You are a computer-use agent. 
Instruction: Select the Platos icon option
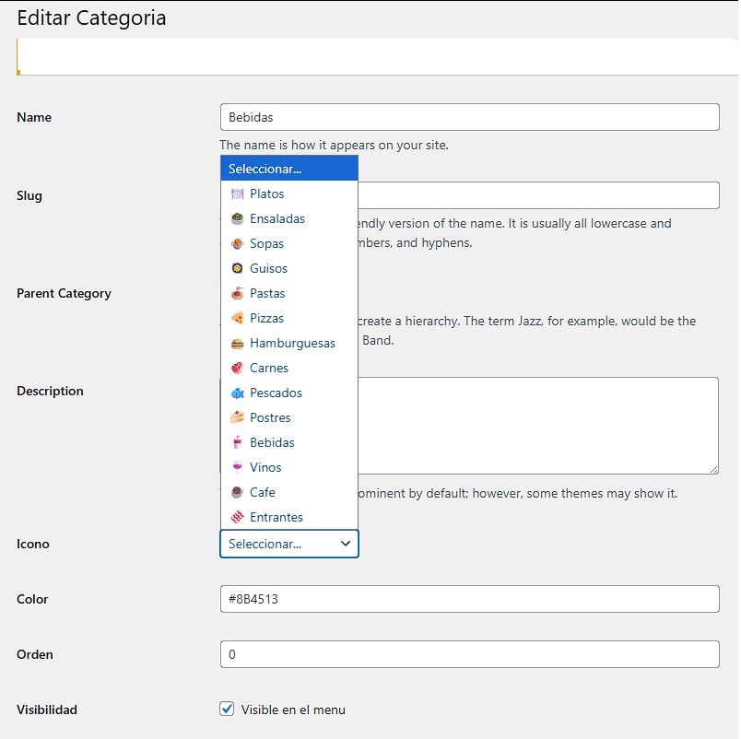268,194
